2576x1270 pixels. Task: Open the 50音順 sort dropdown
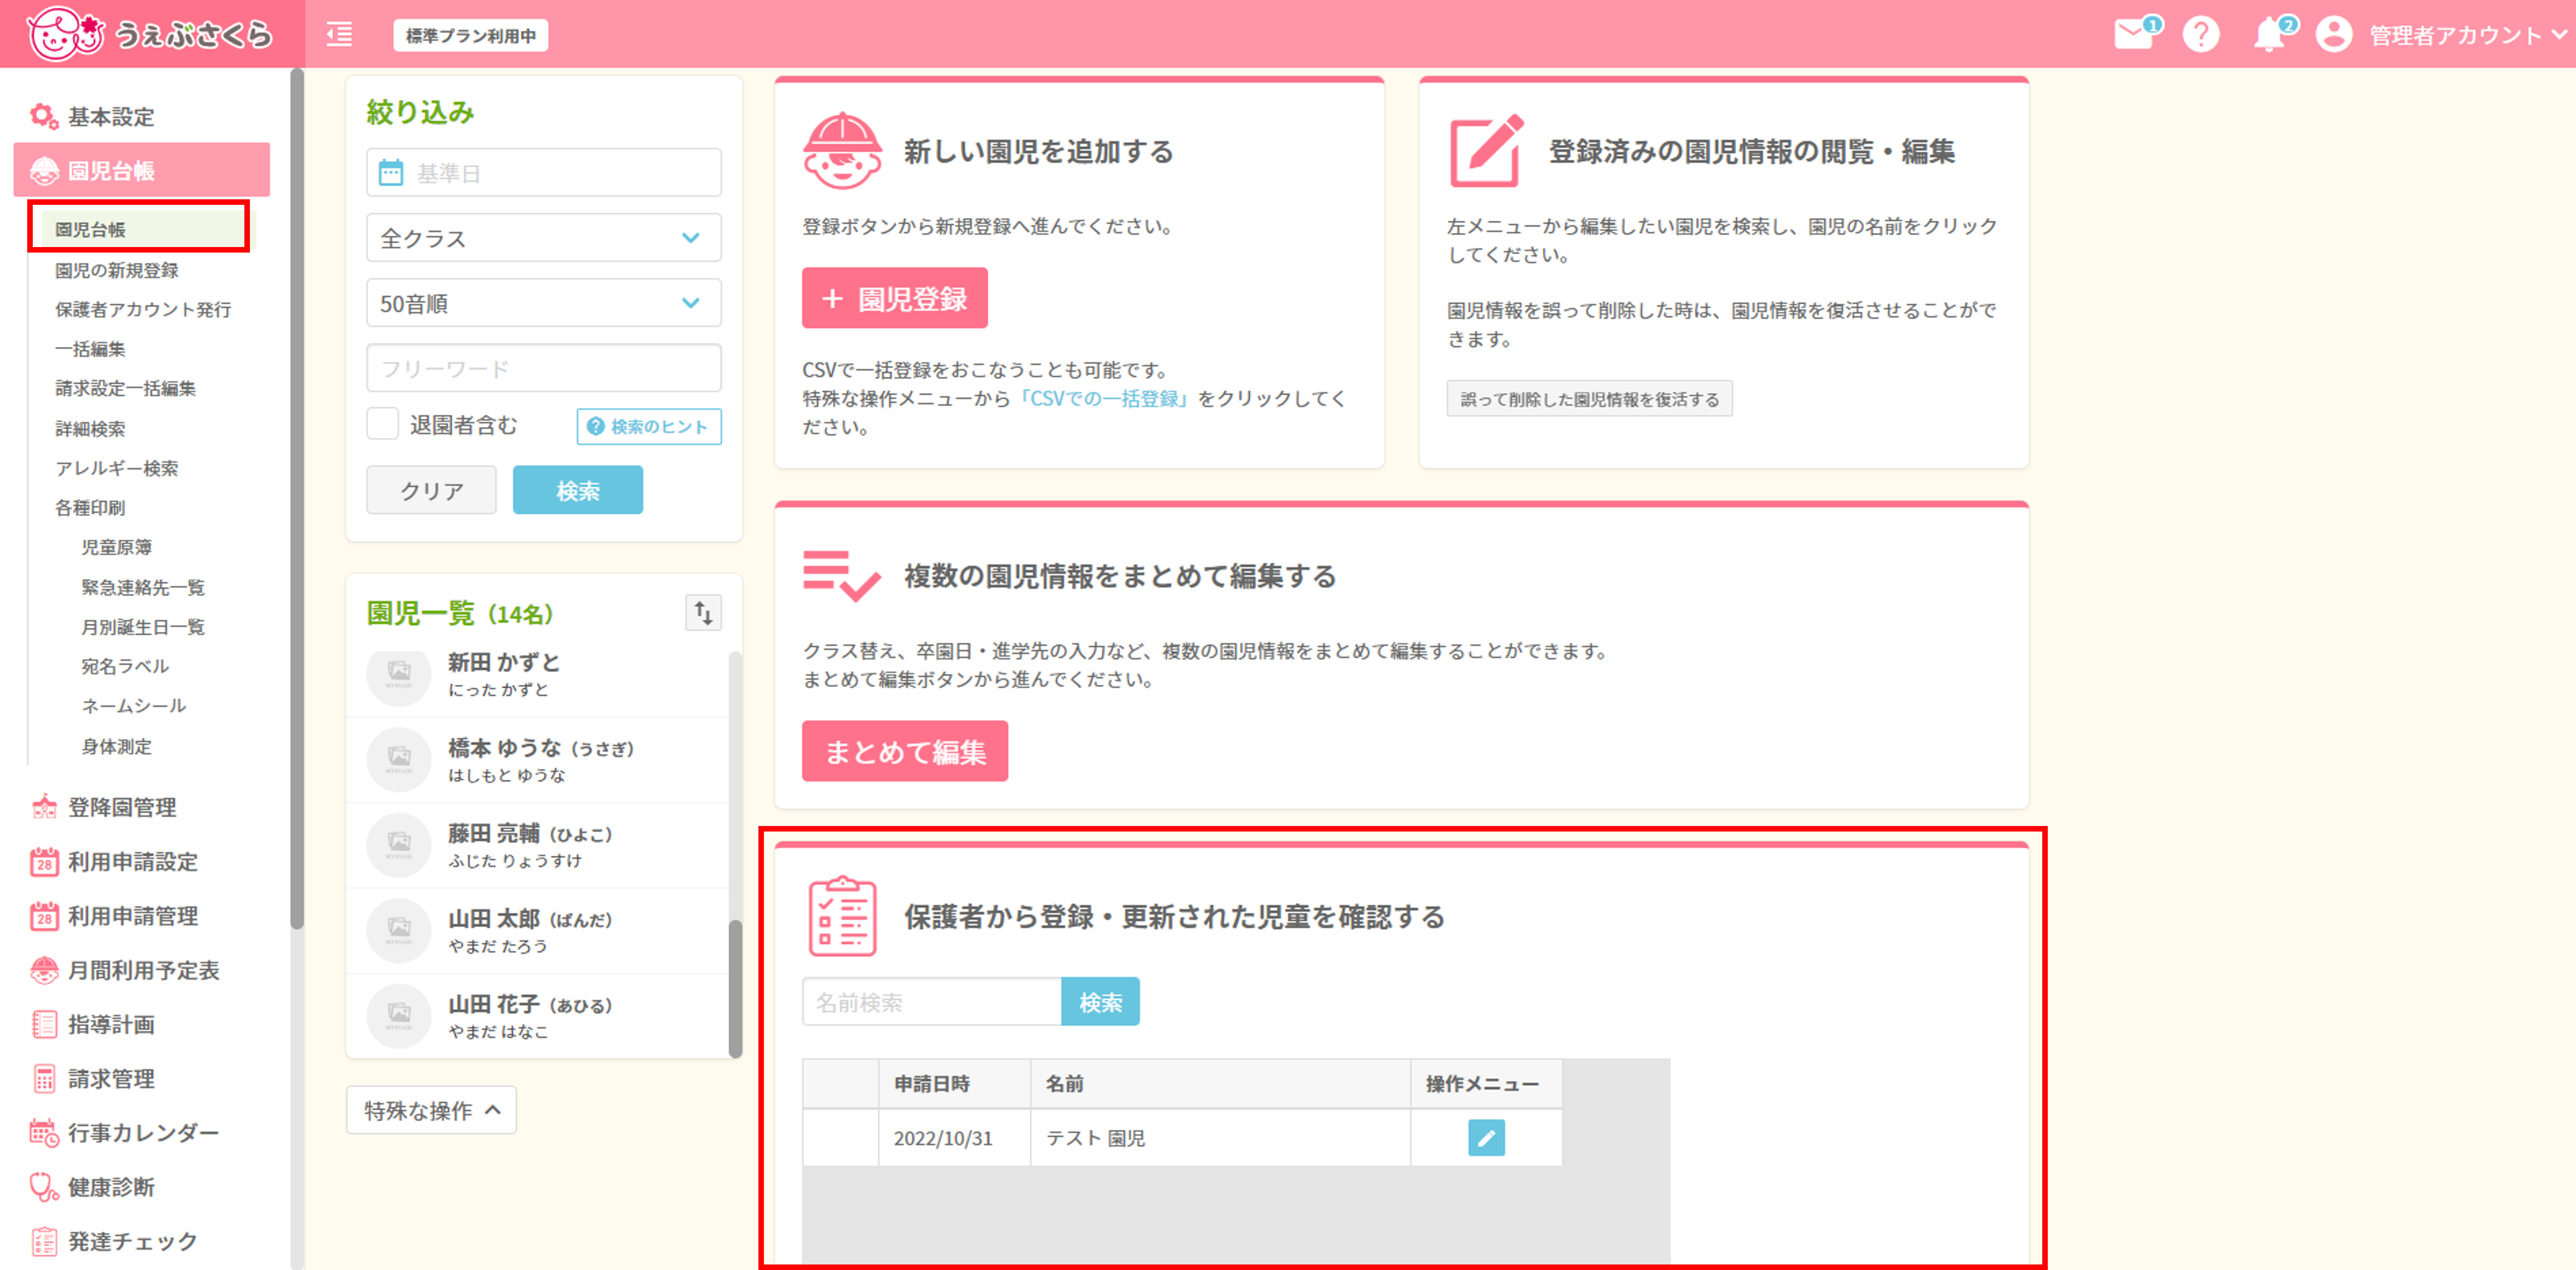tap(544, 303)
